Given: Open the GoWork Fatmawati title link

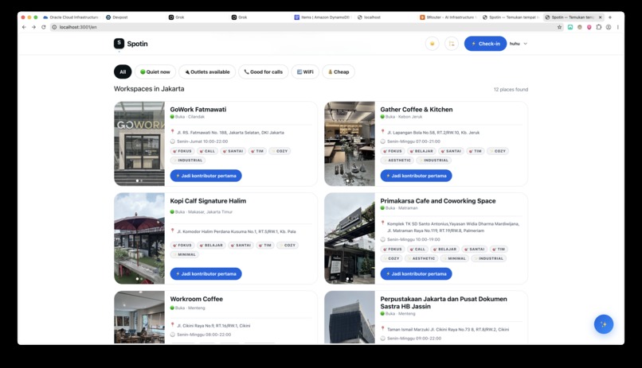Looking at the screenshot, I should click(198, 110).
